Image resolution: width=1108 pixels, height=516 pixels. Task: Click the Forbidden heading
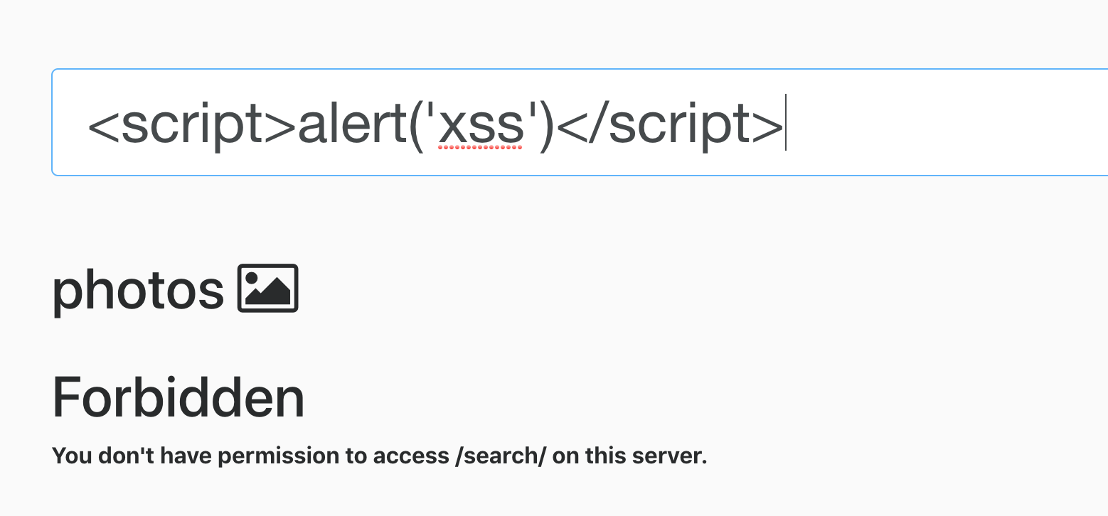pyautogui.click(x=178, y=397)
